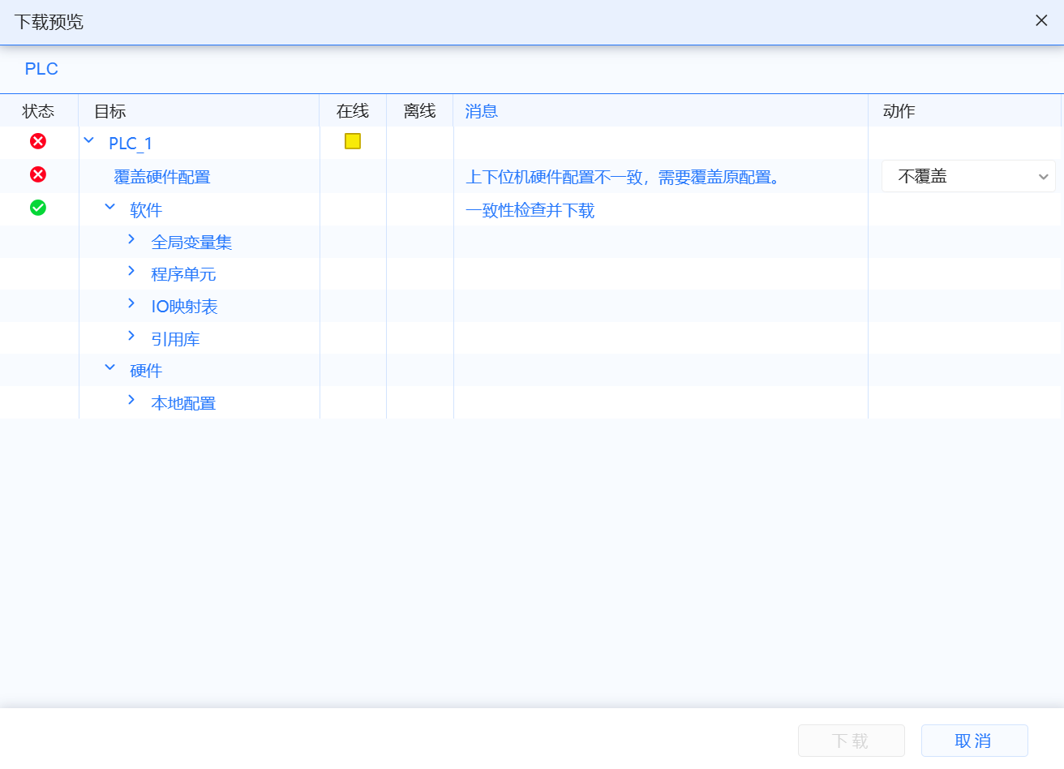Select the 全局变量集 tree item
The width and height of the screenshot is (1064, 769).
191,241
